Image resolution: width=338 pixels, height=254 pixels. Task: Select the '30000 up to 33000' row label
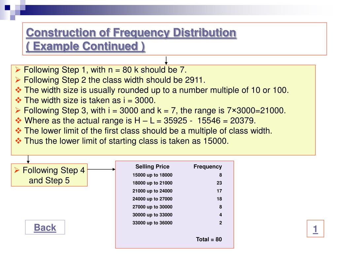(152, 215)
